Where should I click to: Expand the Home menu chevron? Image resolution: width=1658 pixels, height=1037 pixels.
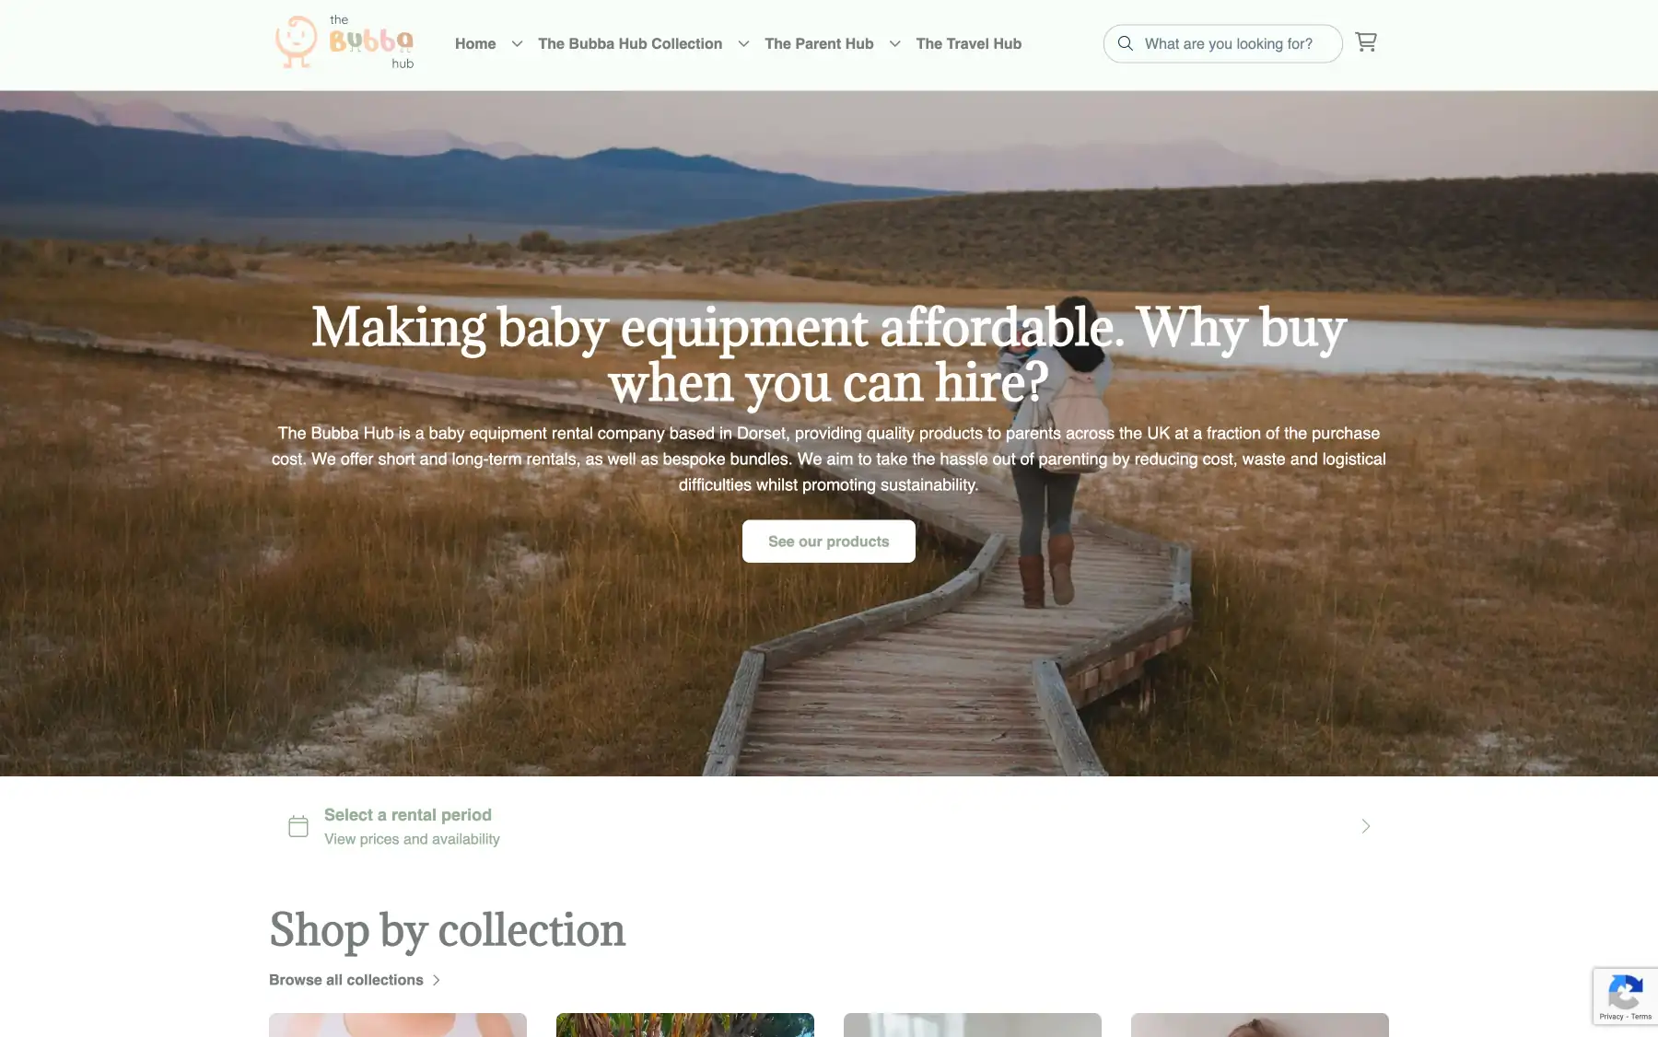click(x=517, y=43)
